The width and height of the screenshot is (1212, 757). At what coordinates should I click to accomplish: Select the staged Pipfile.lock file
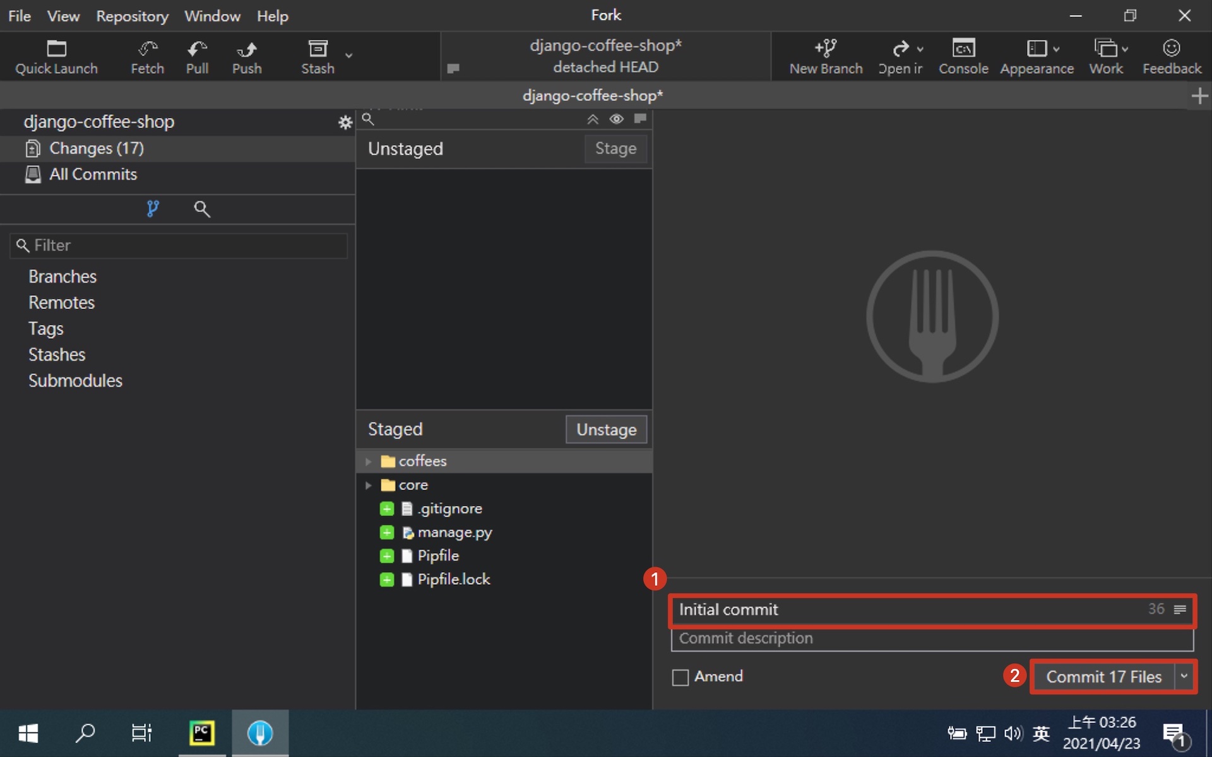tap(504, 580)
